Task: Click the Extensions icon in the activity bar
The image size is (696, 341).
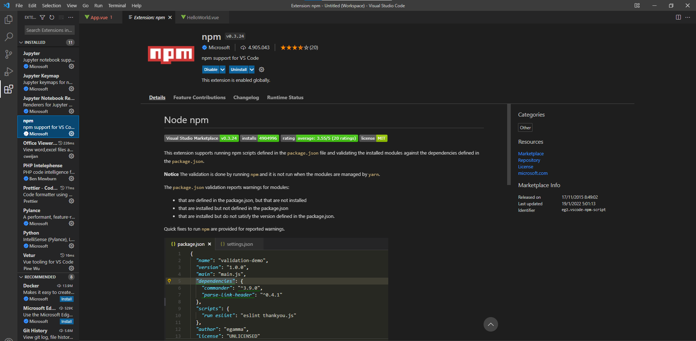Action: tap(8, 89)
